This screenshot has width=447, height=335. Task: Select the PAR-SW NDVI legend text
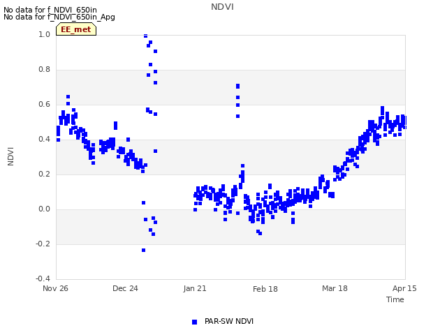click(229, 321)
